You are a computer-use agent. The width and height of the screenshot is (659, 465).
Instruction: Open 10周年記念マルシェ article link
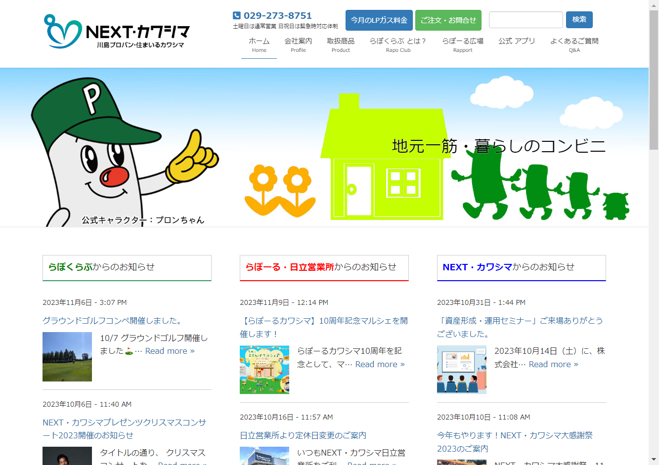coord(324,327)
